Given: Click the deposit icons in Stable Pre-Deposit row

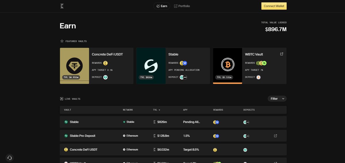Looking at the screenshot, I should pyautogui.click(x=246, y=136).
